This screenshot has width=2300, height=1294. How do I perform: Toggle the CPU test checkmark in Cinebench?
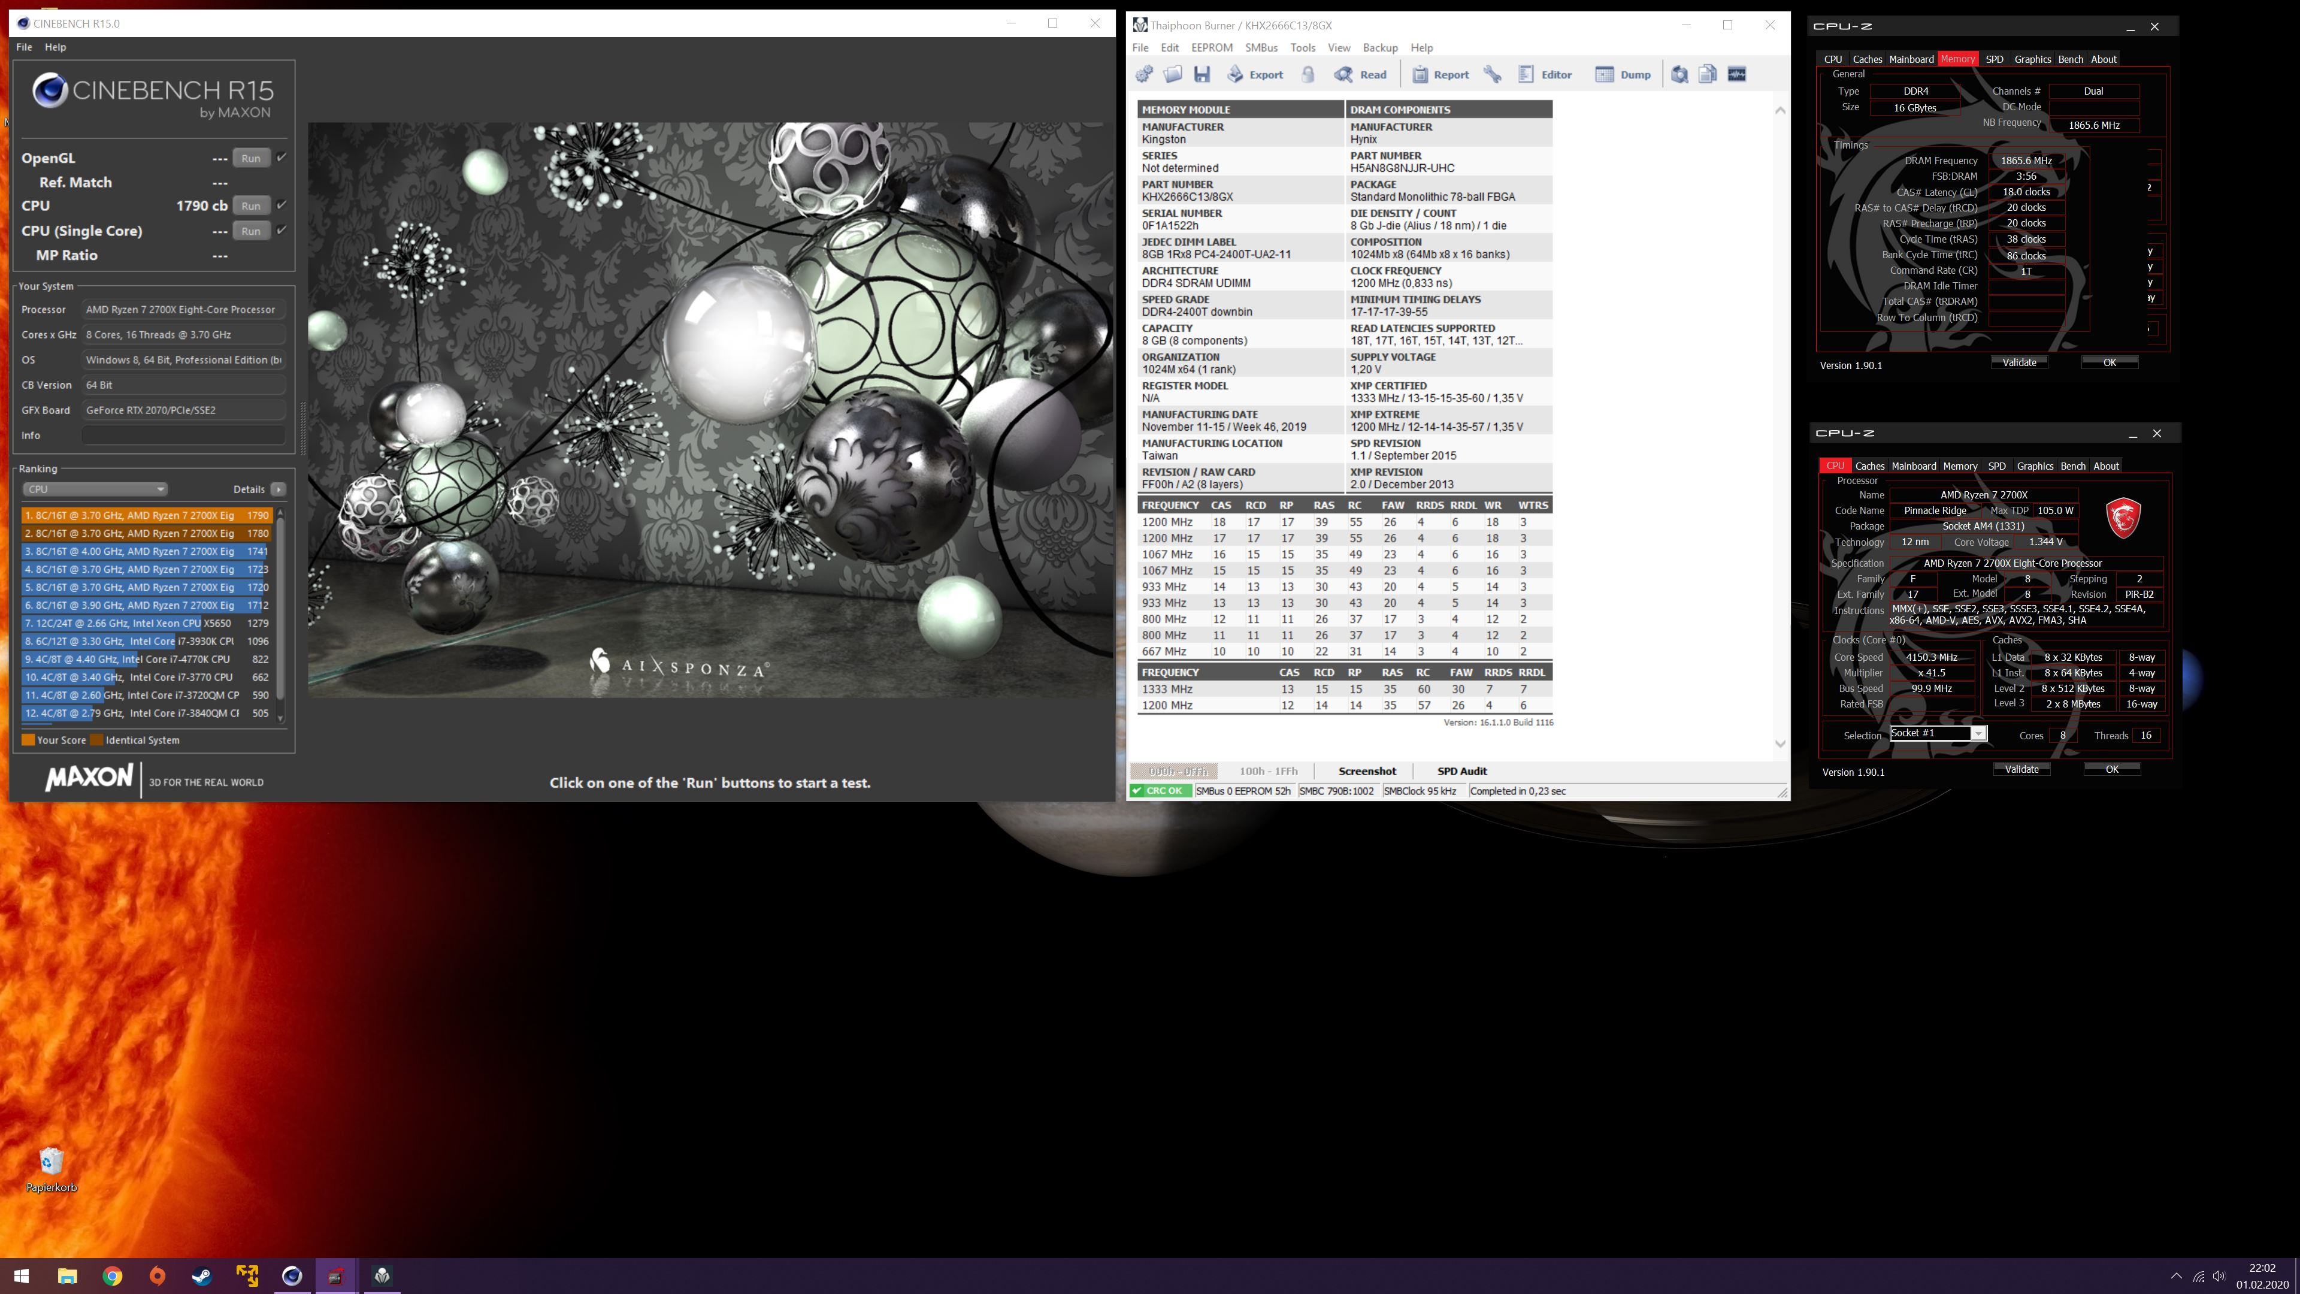pyautogui.click(x=282, y=204)
